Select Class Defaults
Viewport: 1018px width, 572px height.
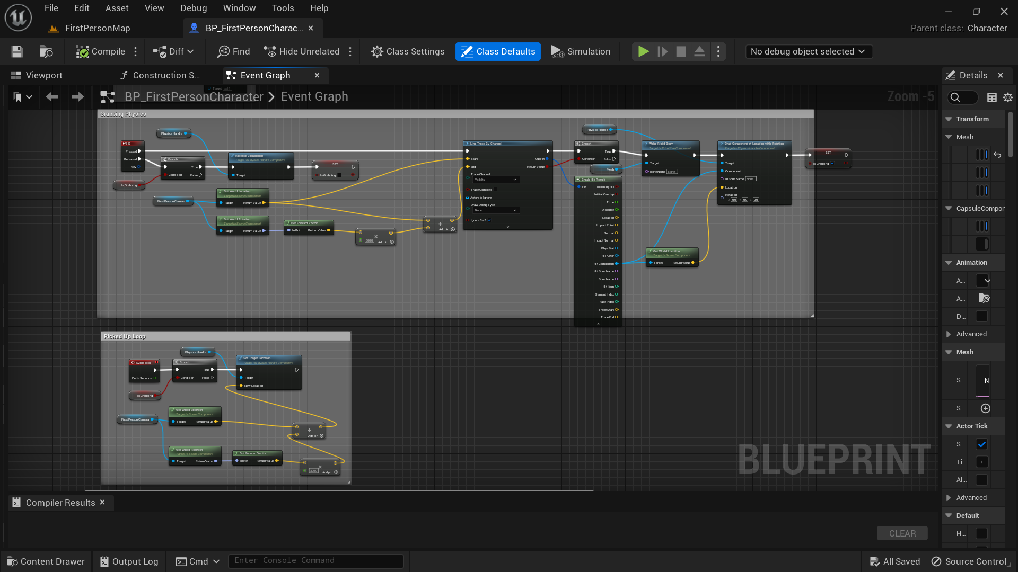[497, 51]
